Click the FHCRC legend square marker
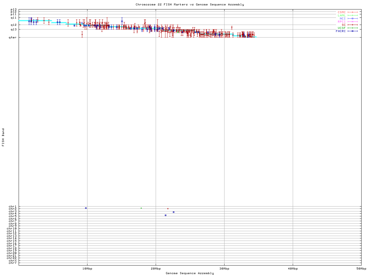Image resolution: width=367 pixels, height=275 pixels. click(352, 31)
